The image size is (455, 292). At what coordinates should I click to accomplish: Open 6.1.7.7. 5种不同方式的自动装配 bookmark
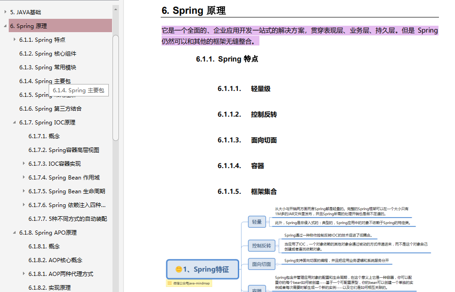(x=68, y=219)
